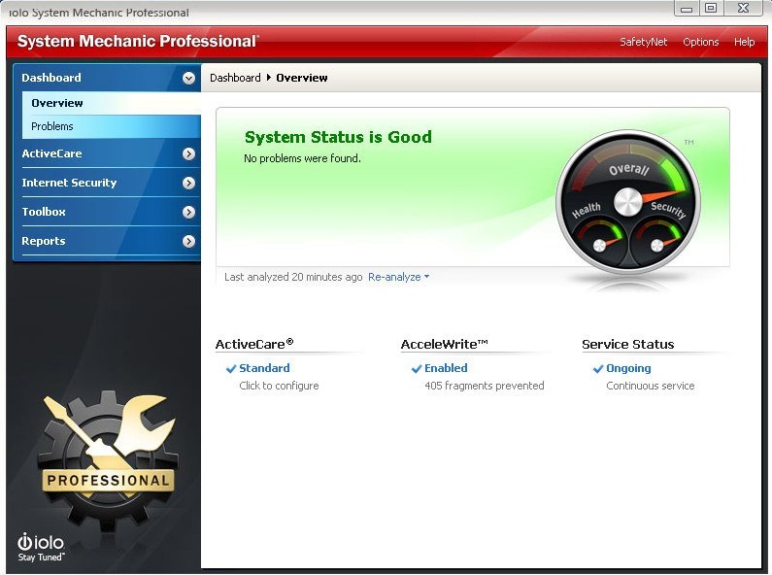The width and height of the screenshot is (772, 575).
Task: Open the Re-analyze dropdown arrow
Action: [426, 277]
